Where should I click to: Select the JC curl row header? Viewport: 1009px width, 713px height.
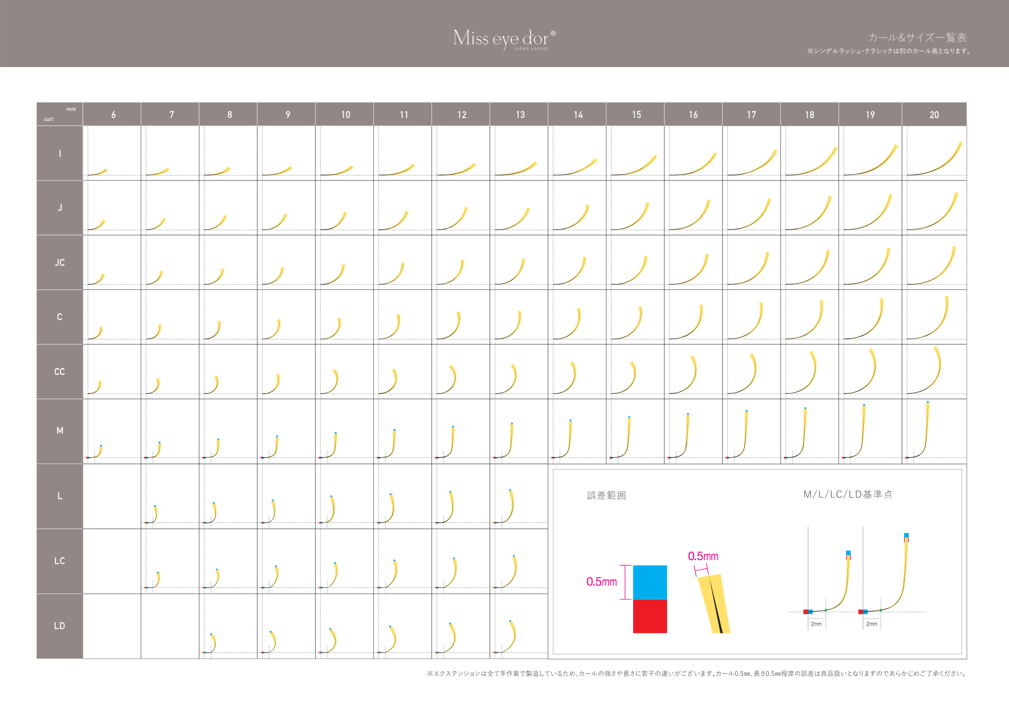(60, 262)
